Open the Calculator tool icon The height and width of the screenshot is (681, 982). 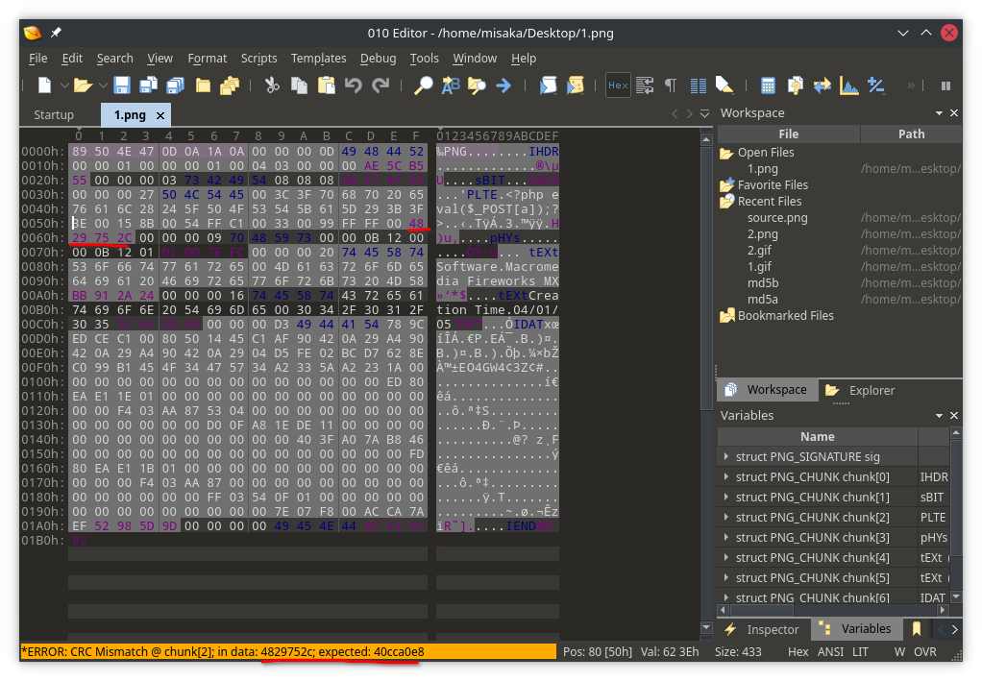[x=768, y=85]
